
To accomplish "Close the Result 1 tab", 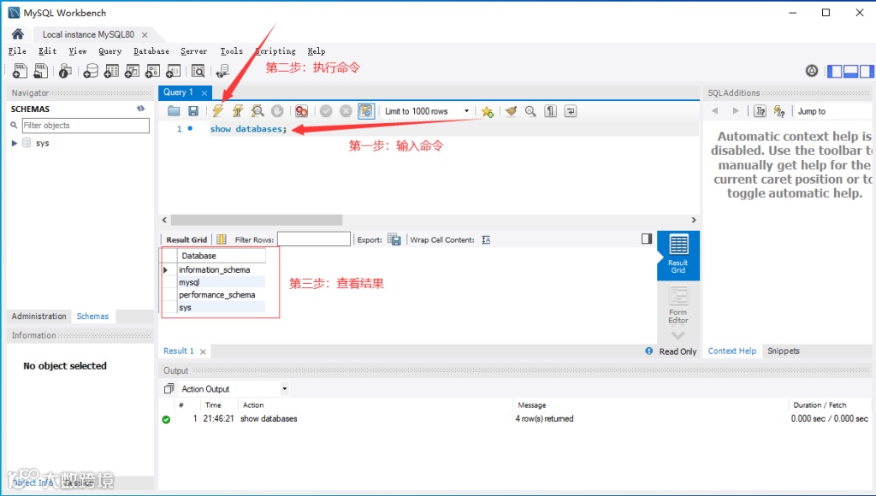I will 203,351.
